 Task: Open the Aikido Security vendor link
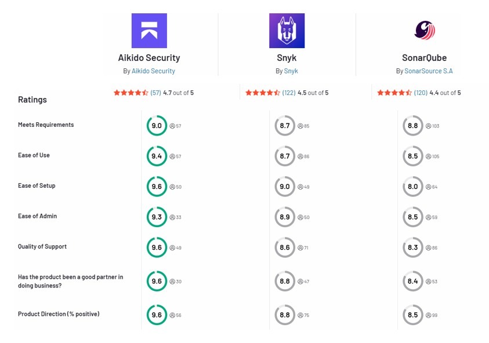click(x=153, y=71)
